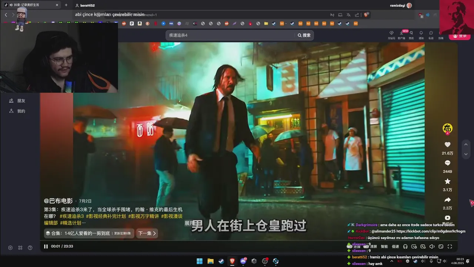Open the 倍速 playback speed menu
The height and width of the screenshot is (267, 474).
pos(395,247)
